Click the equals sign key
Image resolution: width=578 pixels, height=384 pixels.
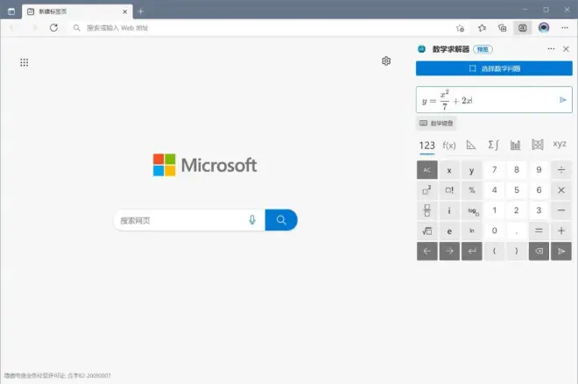(x=539, y=231)
